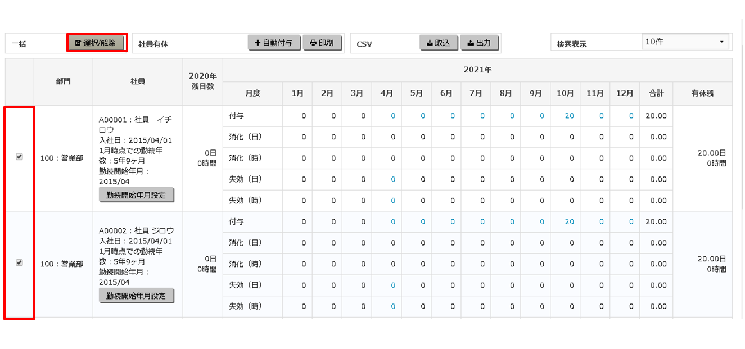Click 勤続開始年月設定 for employee A00002
Image resolution: width=745 pixels, height=349 pixels.
136,296
